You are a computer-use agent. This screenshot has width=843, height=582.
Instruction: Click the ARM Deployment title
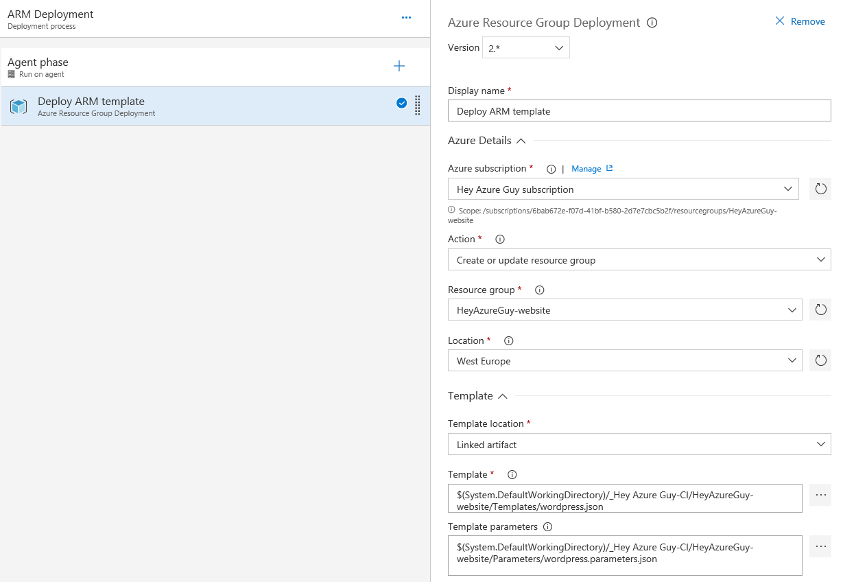[51, 14]
